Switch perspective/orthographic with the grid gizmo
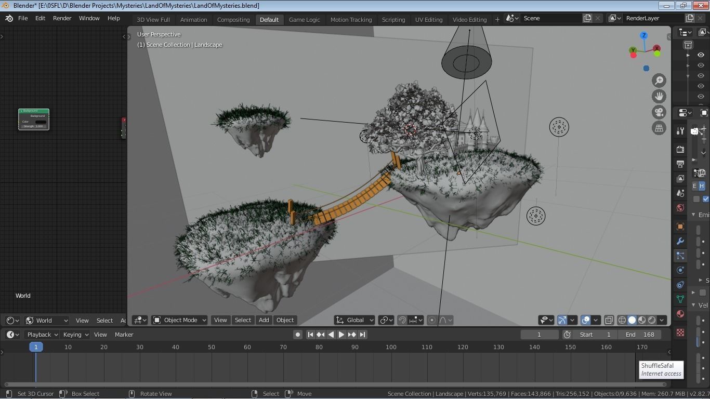Screen dimensions: 710x399 659,128
